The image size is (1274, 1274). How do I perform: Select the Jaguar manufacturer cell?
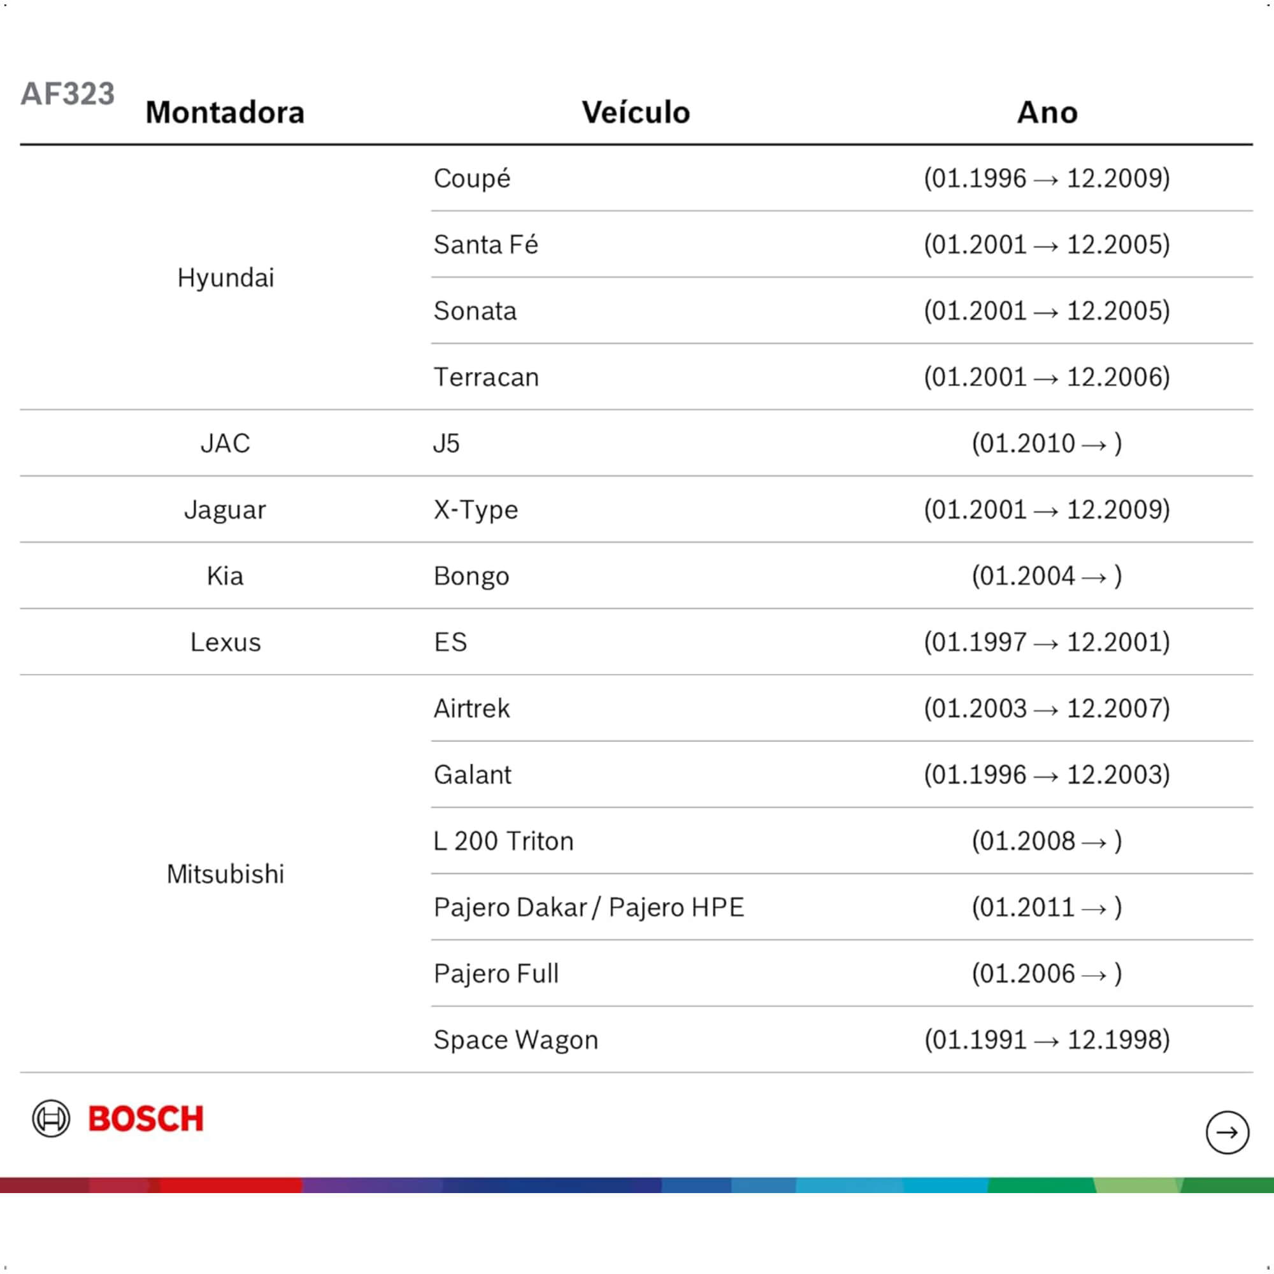pyautogui.click(x=225, y=510)
